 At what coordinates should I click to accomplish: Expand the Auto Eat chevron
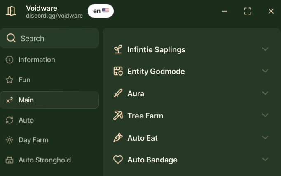click(x=265, y=138)
